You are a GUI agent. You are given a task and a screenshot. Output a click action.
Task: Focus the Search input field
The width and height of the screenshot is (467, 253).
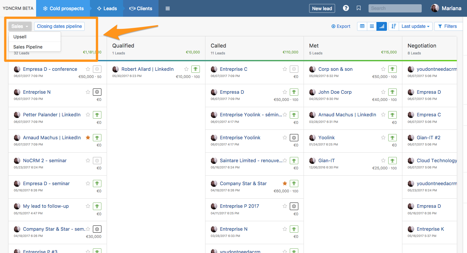pos(395,8)
